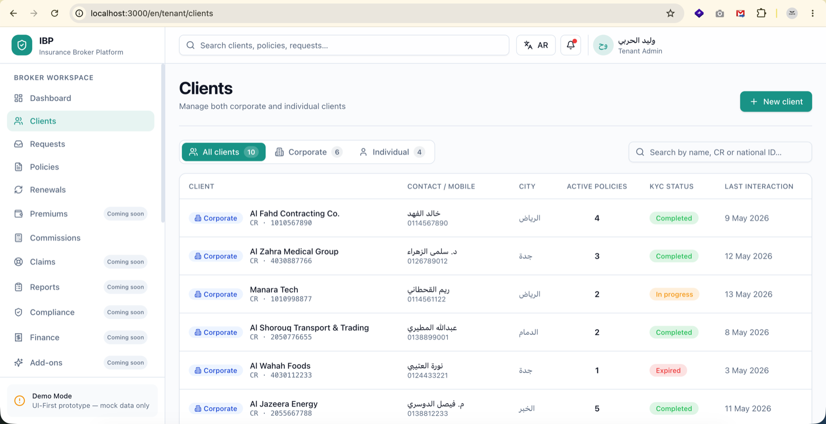The width and height of the screenshot is (826, 424).
Task: Click the Compliance shield icon
Action: pyautogui.click(x=19, y=312)
